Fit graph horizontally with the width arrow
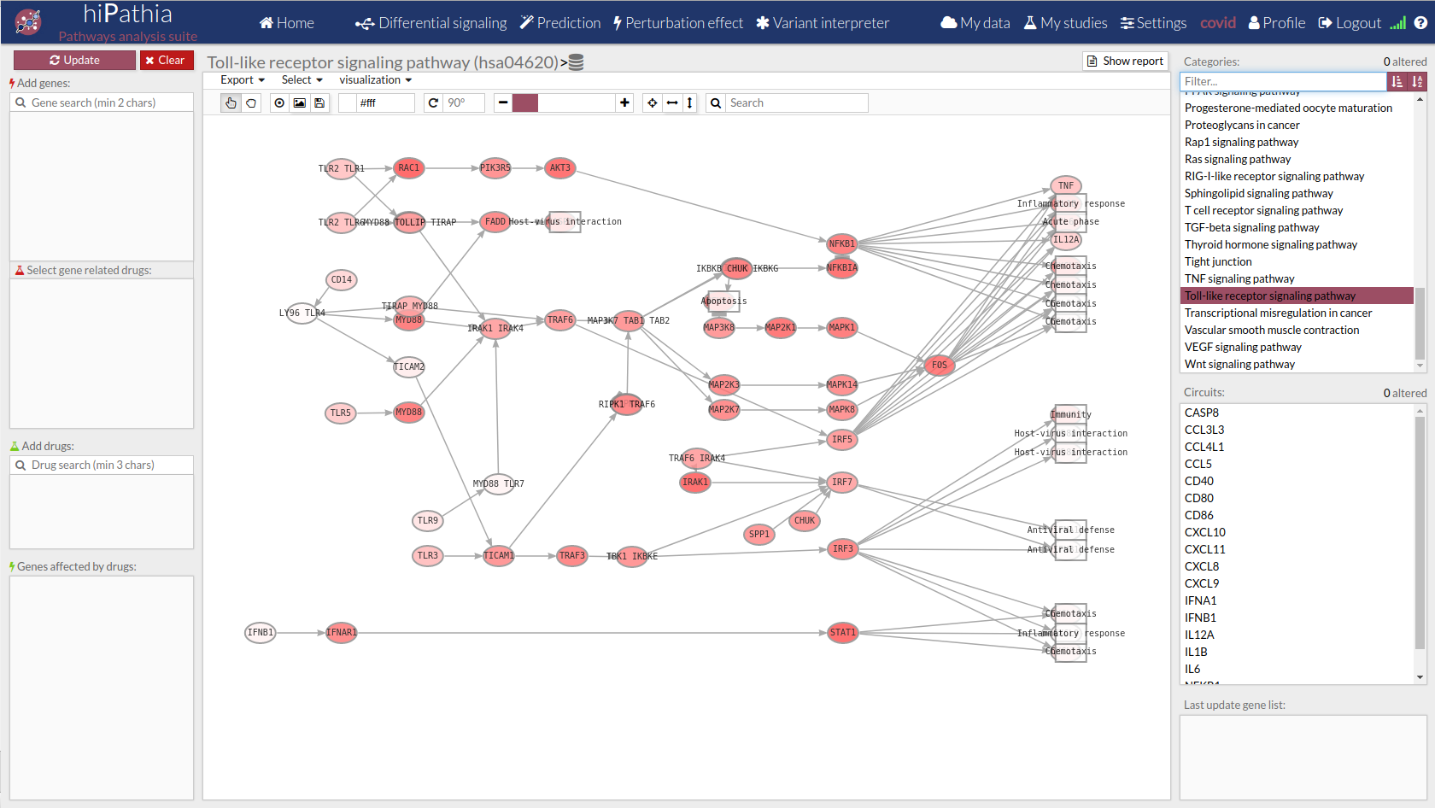Screen dimensions: 1435x808 [x=672, y=102]
